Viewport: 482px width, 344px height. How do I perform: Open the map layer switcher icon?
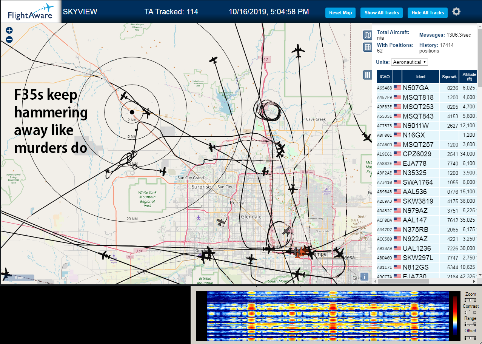367,35
